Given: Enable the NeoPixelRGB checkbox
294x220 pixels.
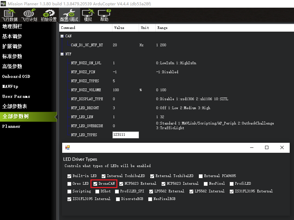Looking at the screenshot, I should coord(150,199).
